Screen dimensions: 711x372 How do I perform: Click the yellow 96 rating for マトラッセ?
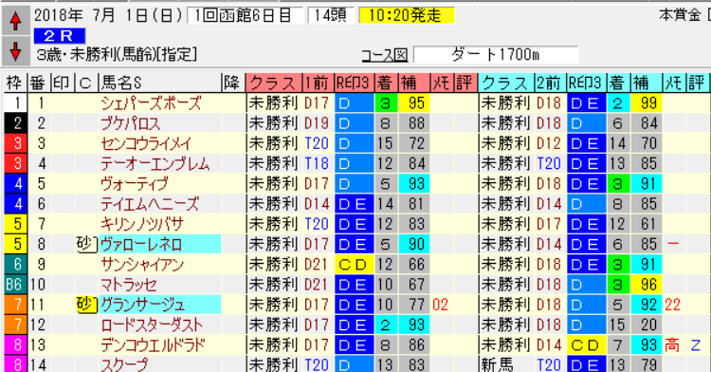point(647,285)
